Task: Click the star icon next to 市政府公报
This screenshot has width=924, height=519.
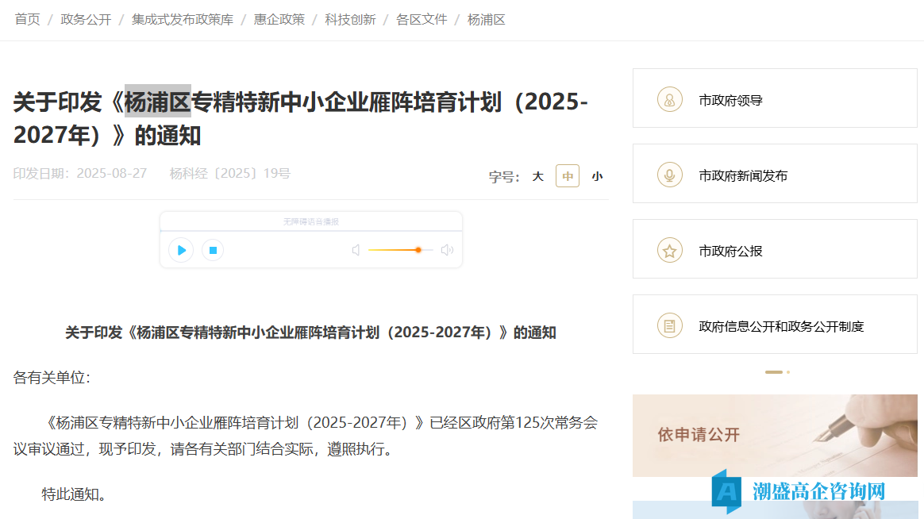Action: (669, 248)
